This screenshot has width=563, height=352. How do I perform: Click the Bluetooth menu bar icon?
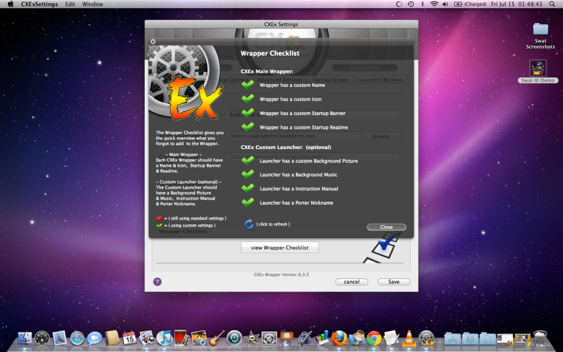pyautogui.click(x=422, y=4)
